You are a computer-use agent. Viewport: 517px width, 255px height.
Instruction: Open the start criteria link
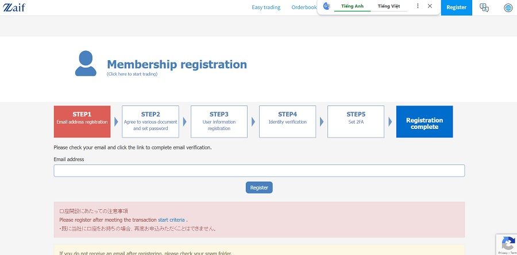click(171, 220)
